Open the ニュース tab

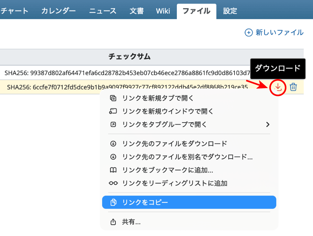[103, 11]
